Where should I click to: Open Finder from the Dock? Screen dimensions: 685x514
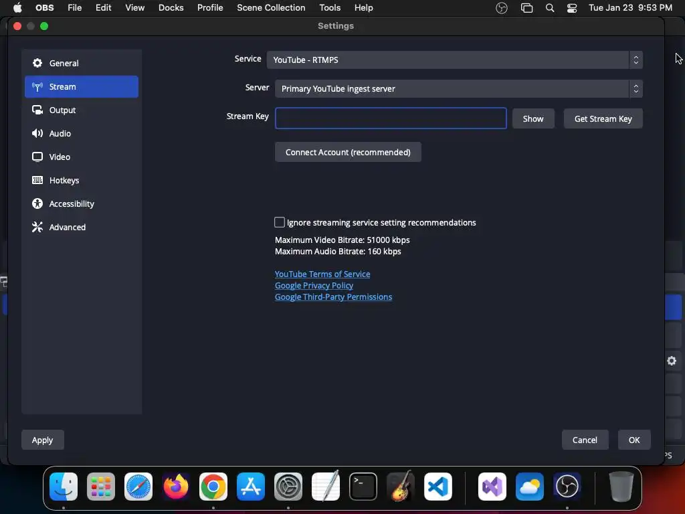coord(64,487)
